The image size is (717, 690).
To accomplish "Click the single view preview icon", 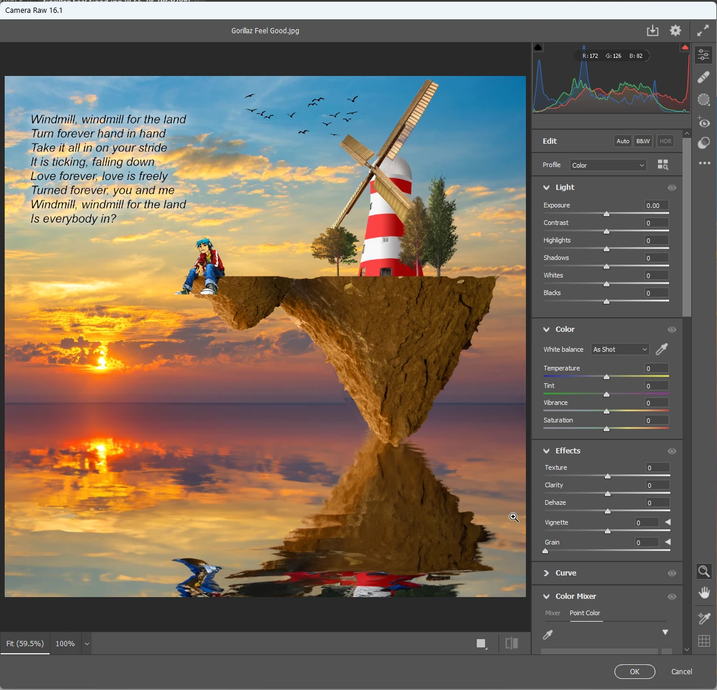I will click(x=482, y=643).
